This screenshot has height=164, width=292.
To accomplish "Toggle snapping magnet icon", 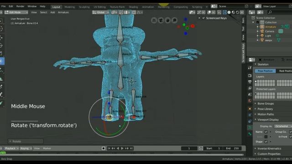I will tap(121, 12).
